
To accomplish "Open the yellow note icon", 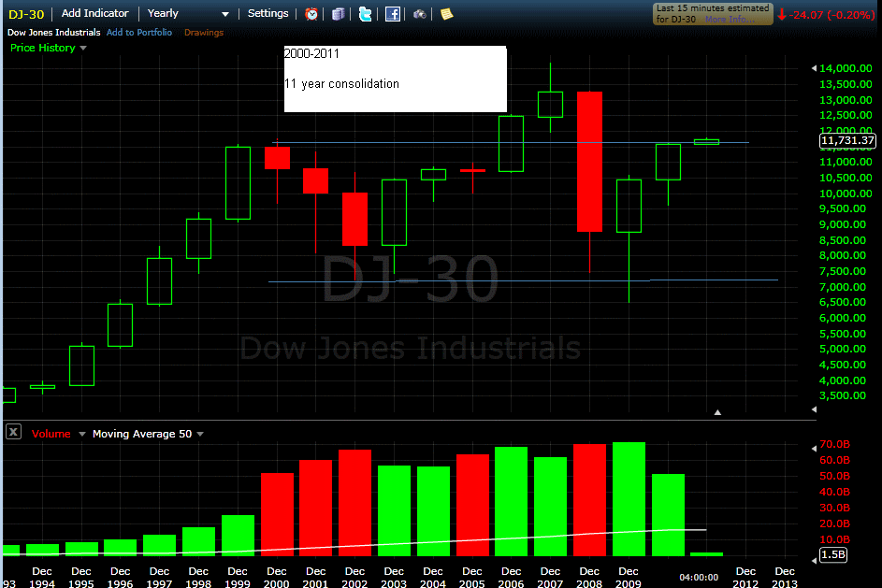I will [447, 14].
